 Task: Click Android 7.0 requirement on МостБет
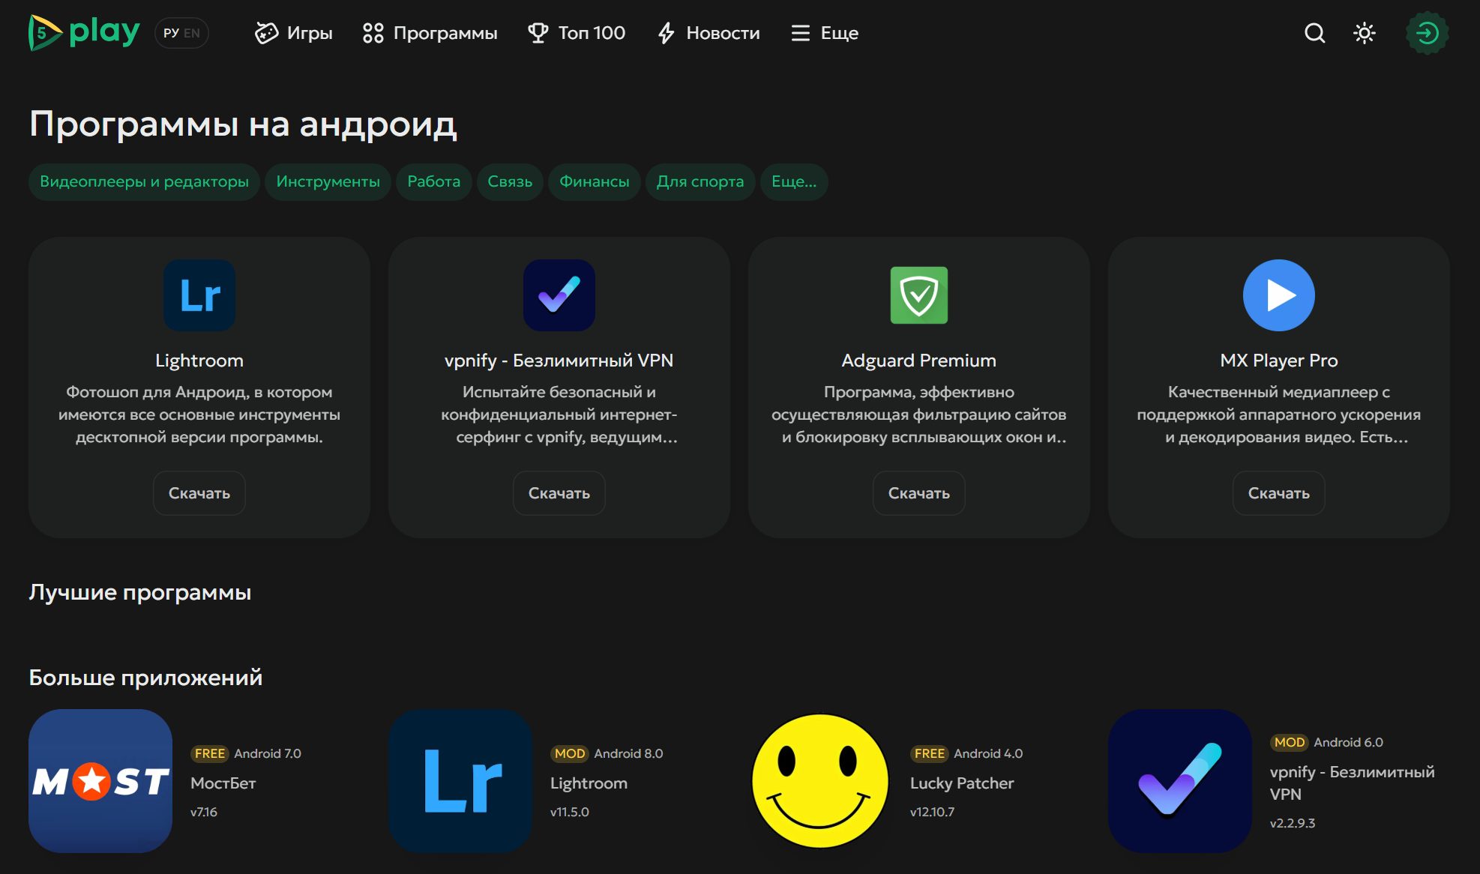tap(268, 753)
